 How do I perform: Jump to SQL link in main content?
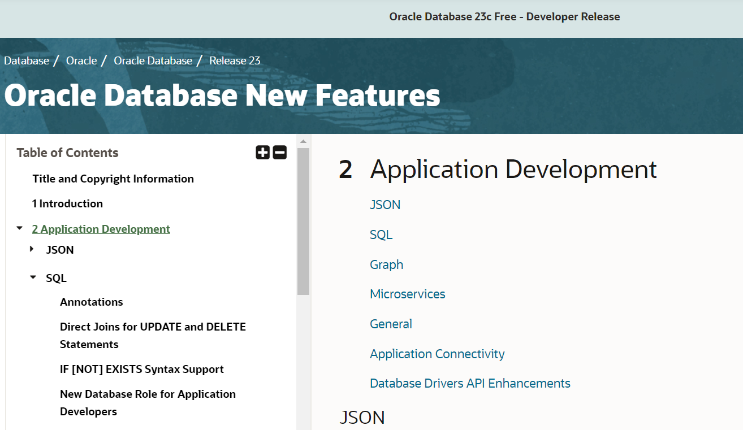tap(381, 234)
